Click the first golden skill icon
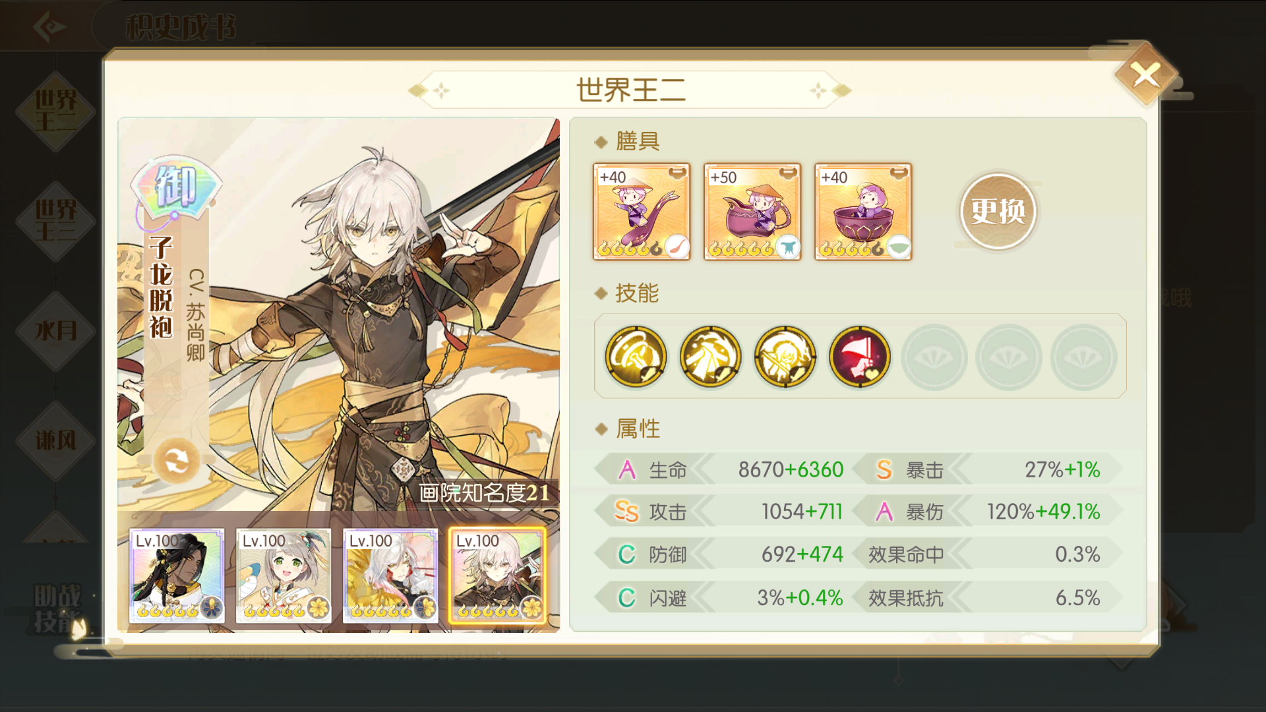Image resolution: width=1266 pixels, height=712 pixels. [x=636, y=356]
